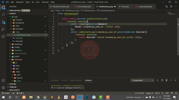Click the master branch indicator
The height and width of the screenshot is (100, 179).
6,93
